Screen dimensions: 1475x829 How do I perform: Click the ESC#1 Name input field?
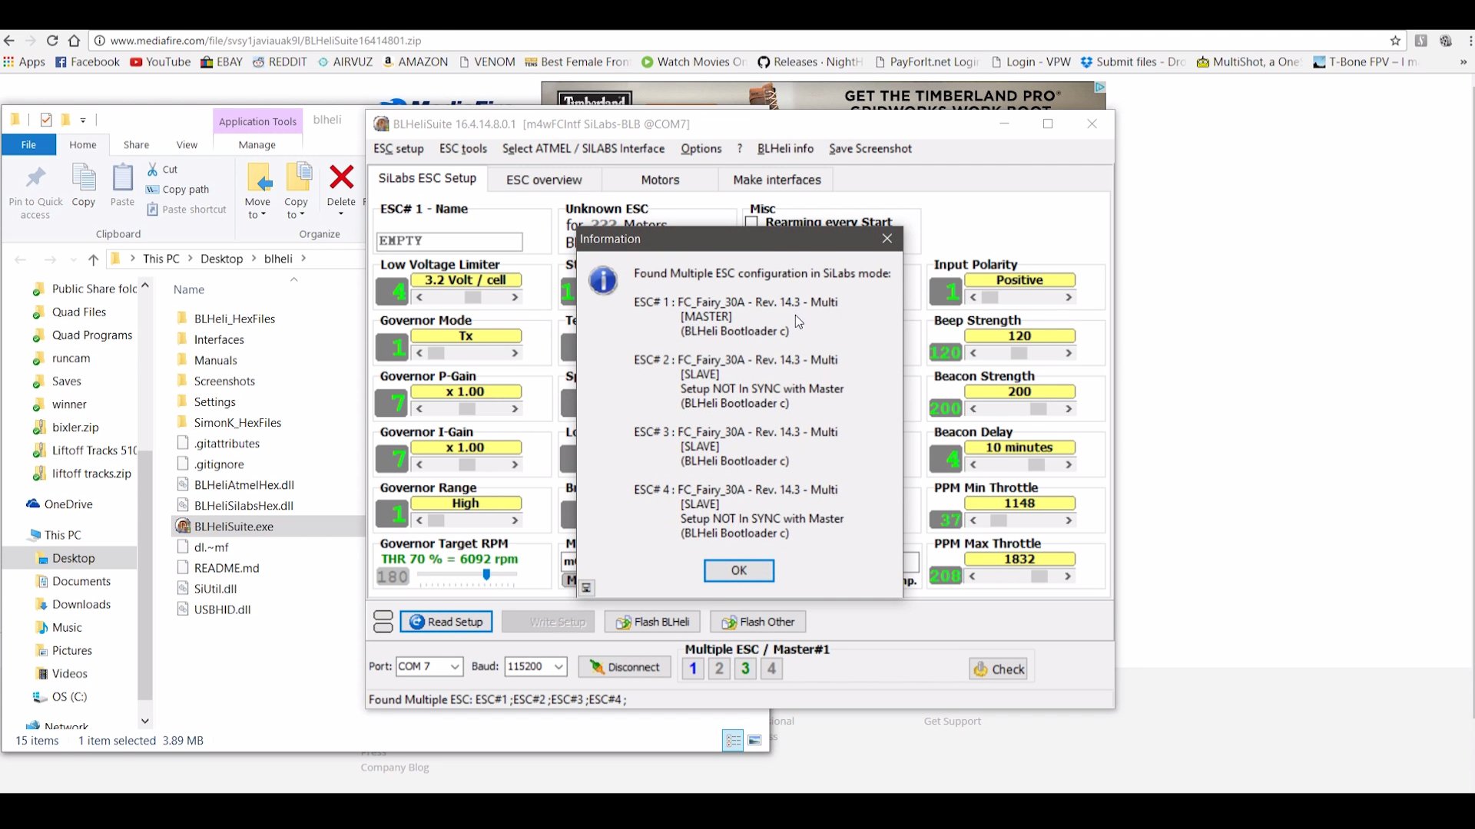tap(449, 241)
